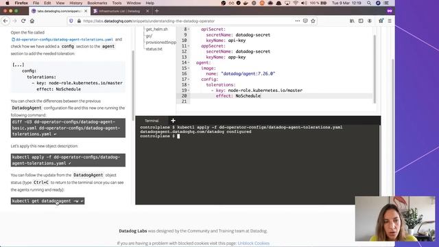Open the Firefox home page
The width and height of the screenshot is (439, 247).
(x=32, y=21)
